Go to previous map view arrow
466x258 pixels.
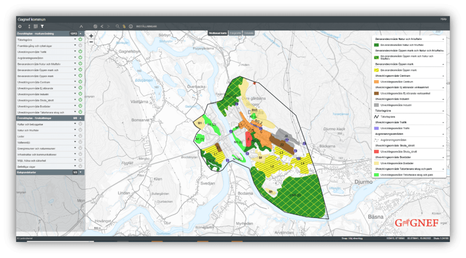102,27
